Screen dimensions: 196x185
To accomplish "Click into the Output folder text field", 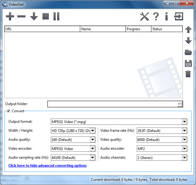I will click(113, 104).
